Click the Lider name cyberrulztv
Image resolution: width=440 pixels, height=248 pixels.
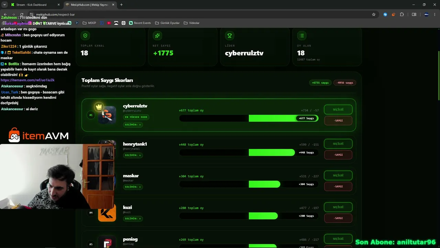(244, 53)
